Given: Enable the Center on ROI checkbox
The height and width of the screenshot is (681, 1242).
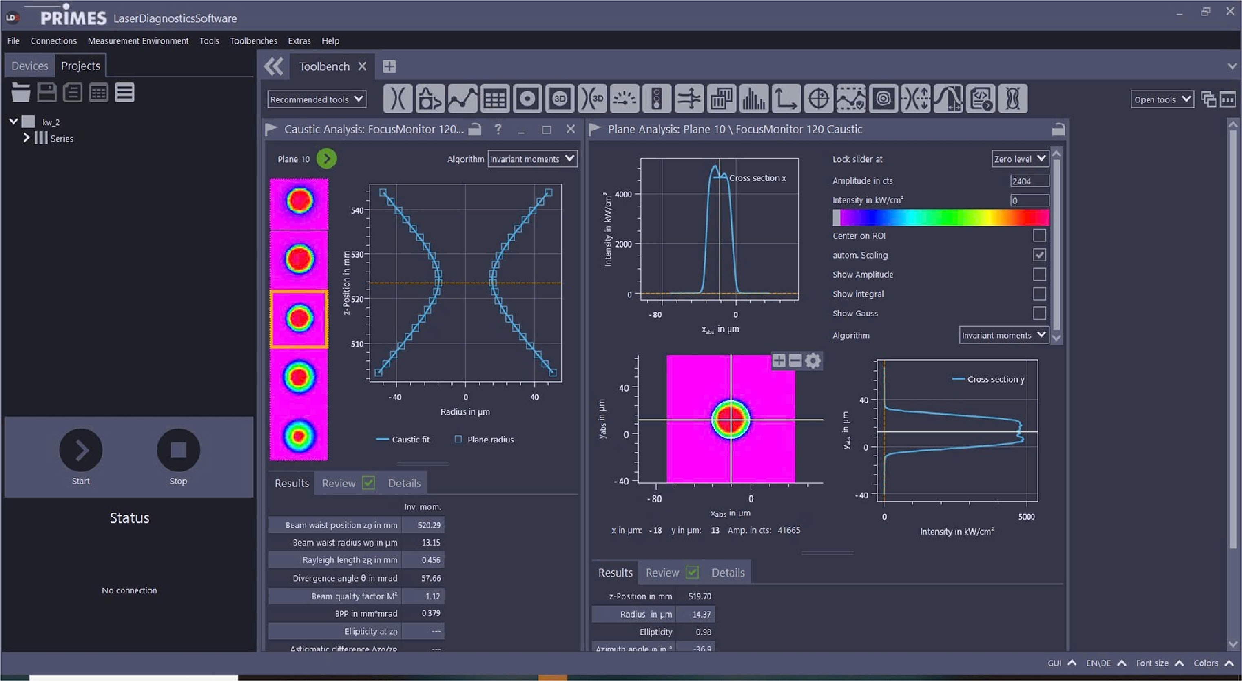Looking at the screenshot, I should 1040,235.
